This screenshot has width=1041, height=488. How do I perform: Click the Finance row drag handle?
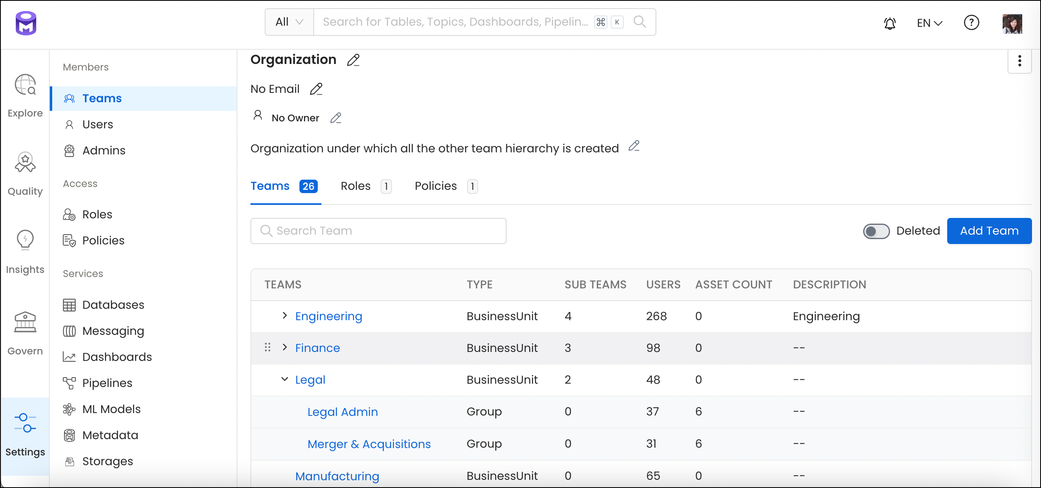pos(268,347)
